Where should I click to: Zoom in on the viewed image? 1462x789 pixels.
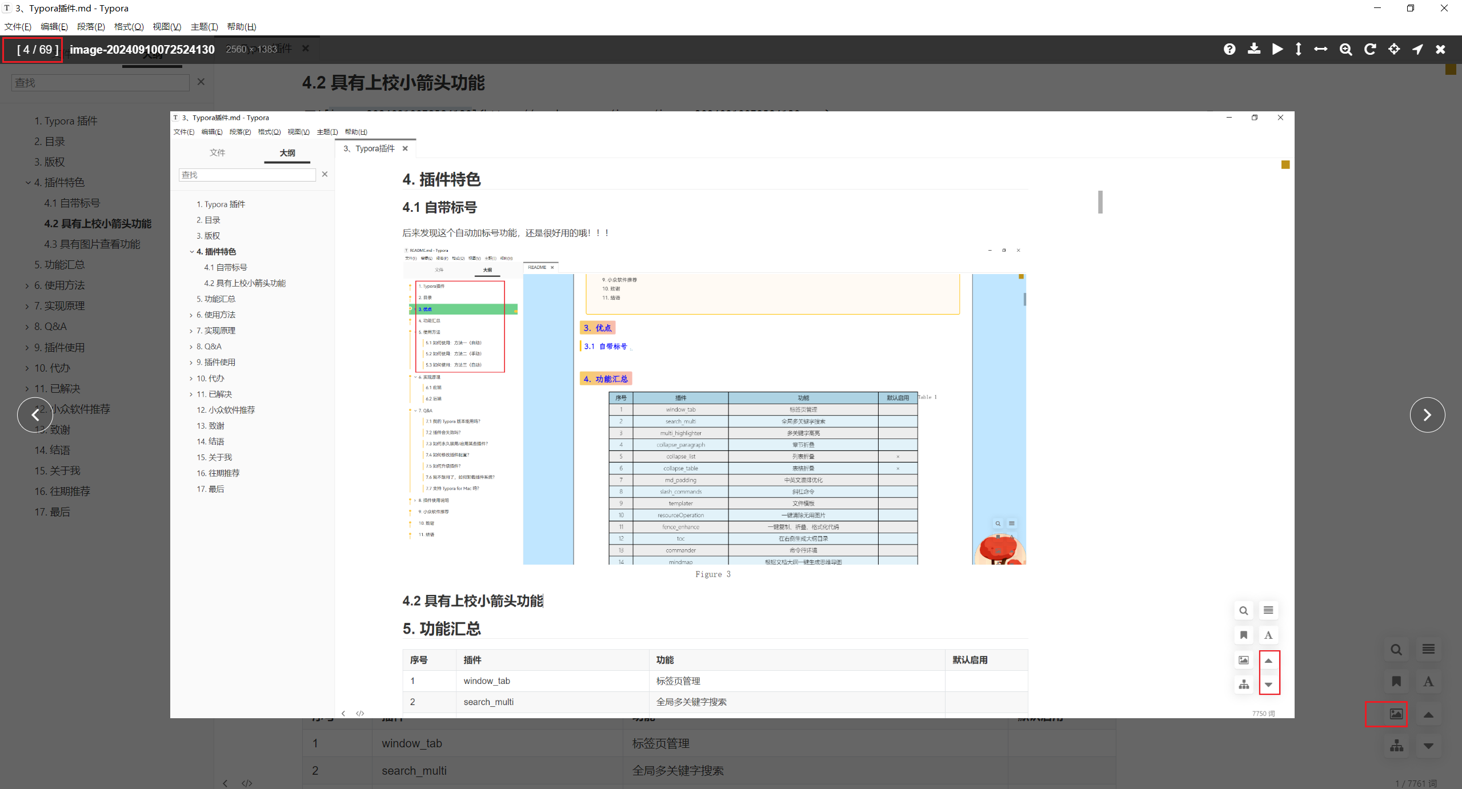pyautogui.click(x=1345, y=49)
